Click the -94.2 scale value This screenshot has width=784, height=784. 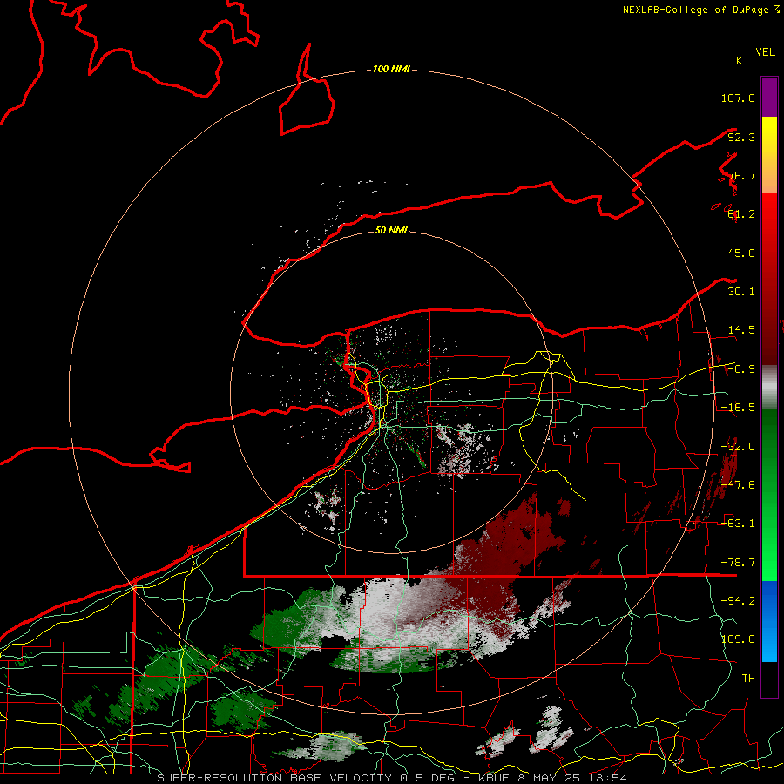coord(738,601)
